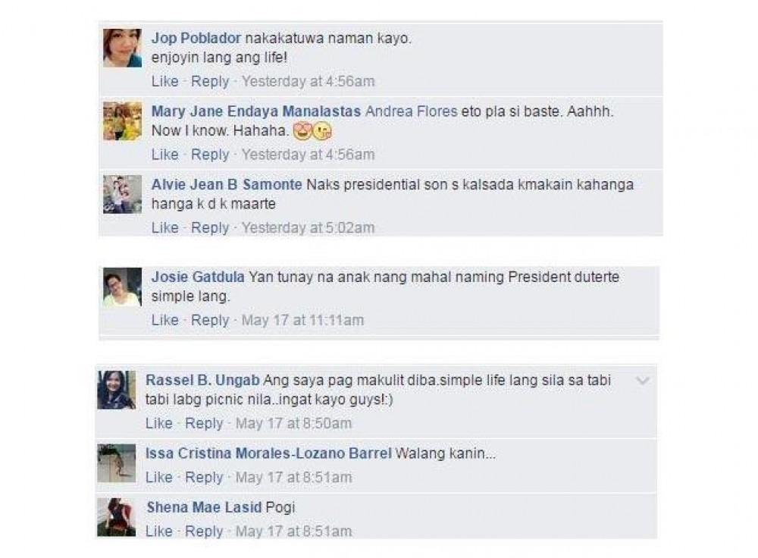The width and height of the screenshot is (758, 558).
Task: Click Alvie Jean B Samonte's profile photo
Action: 122,194
